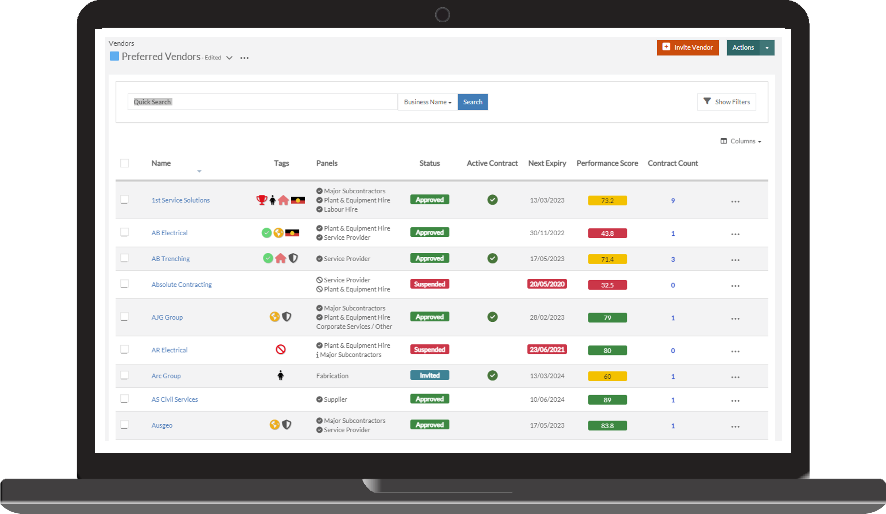Click the orange globe tag for Ausgeo

tap(275, 425)
